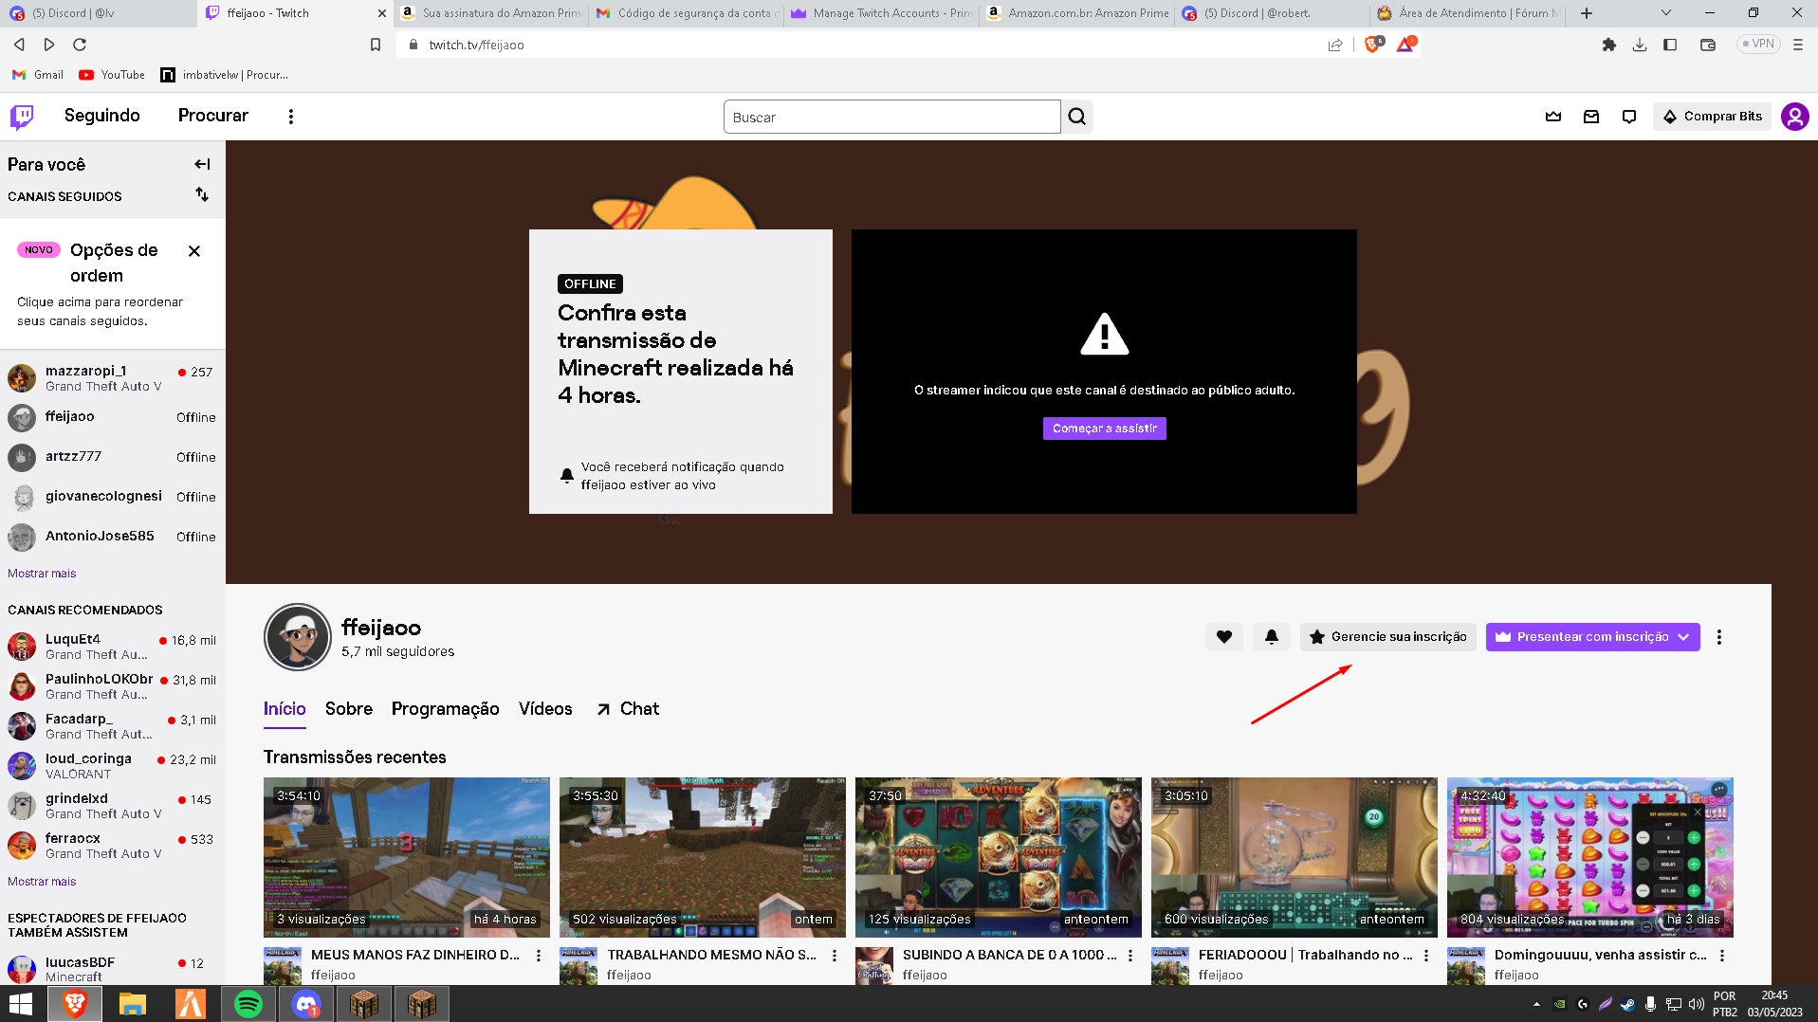Toggle the unfollow heart button

click(x=1224, y=637)
